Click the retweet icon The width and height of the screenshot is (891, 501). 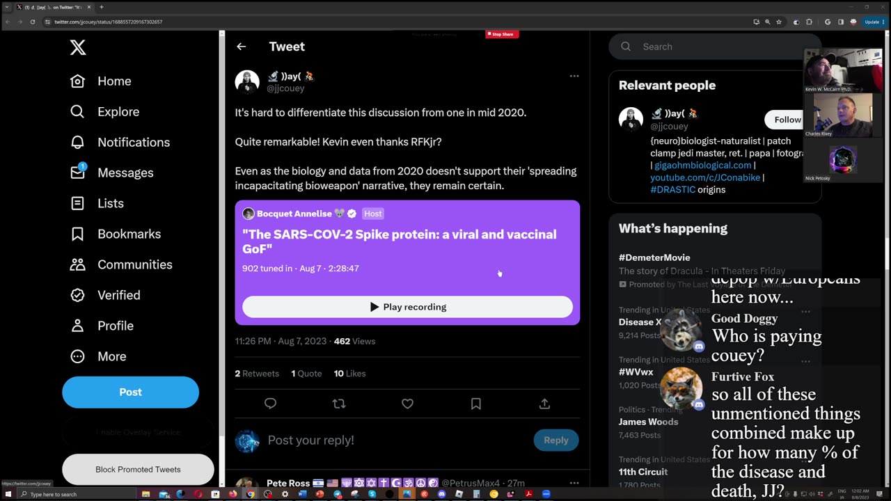[x=339, y=404]
